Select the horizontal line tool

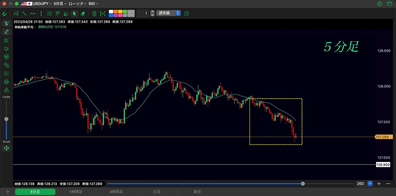tap(33, 13)
